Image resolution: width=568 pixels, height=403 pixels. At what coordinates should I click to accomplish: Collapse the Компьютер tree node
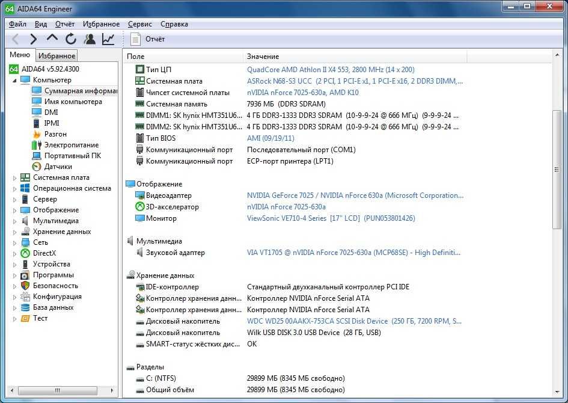coord(14,80)
